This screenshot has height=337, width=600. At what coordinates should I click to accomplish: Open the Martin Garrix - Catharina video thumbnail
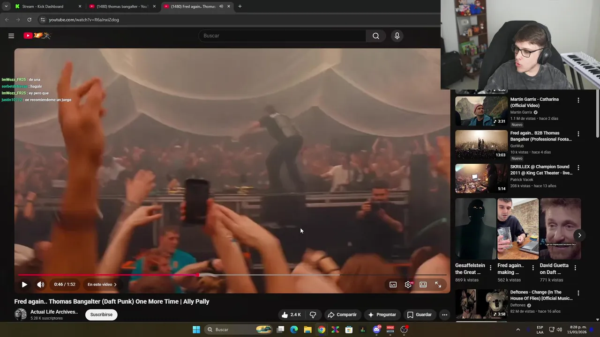click(481, 111)
